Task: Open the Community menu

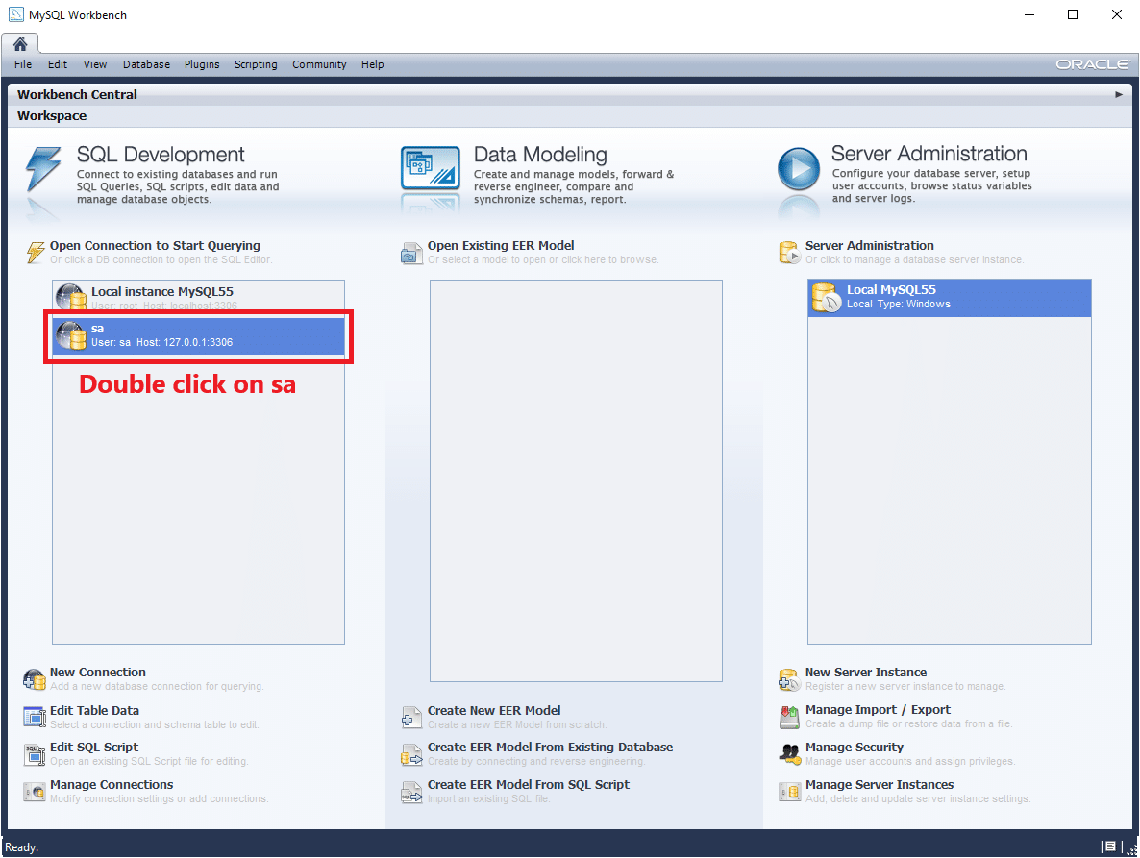Action: (319, 64)
